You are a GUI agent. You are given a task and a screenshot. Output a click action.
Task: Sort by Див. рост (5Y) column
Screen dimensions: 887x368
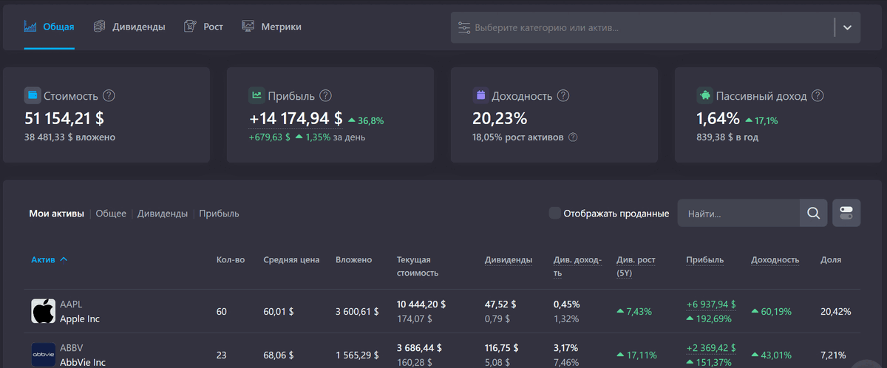(636, 266)
